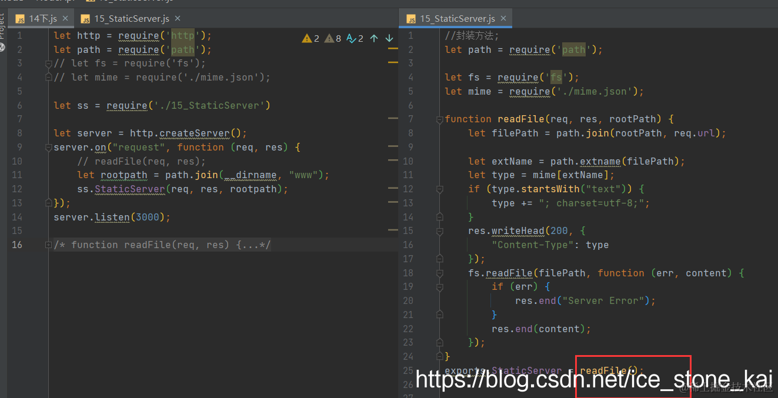778x398 pixels.
Task: Click 'readFile' function name on right line 7
Action: [x=521, y=119]
